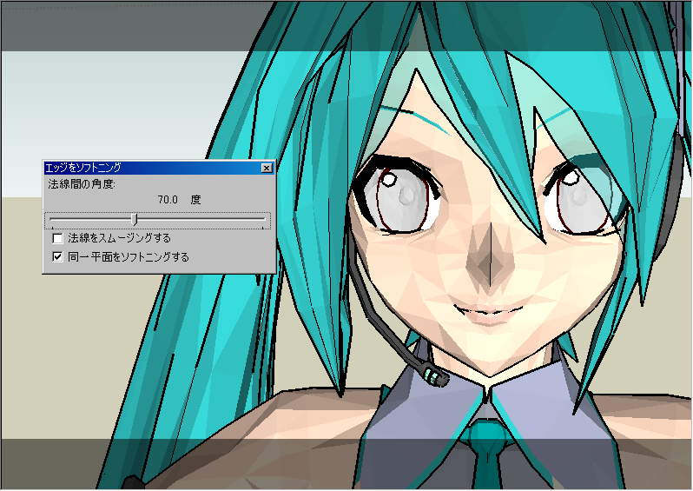Viewport: 693px width, 491px height.
Task: Click the エッジをソフトニング title bar
Action: (x=159, y=168)
